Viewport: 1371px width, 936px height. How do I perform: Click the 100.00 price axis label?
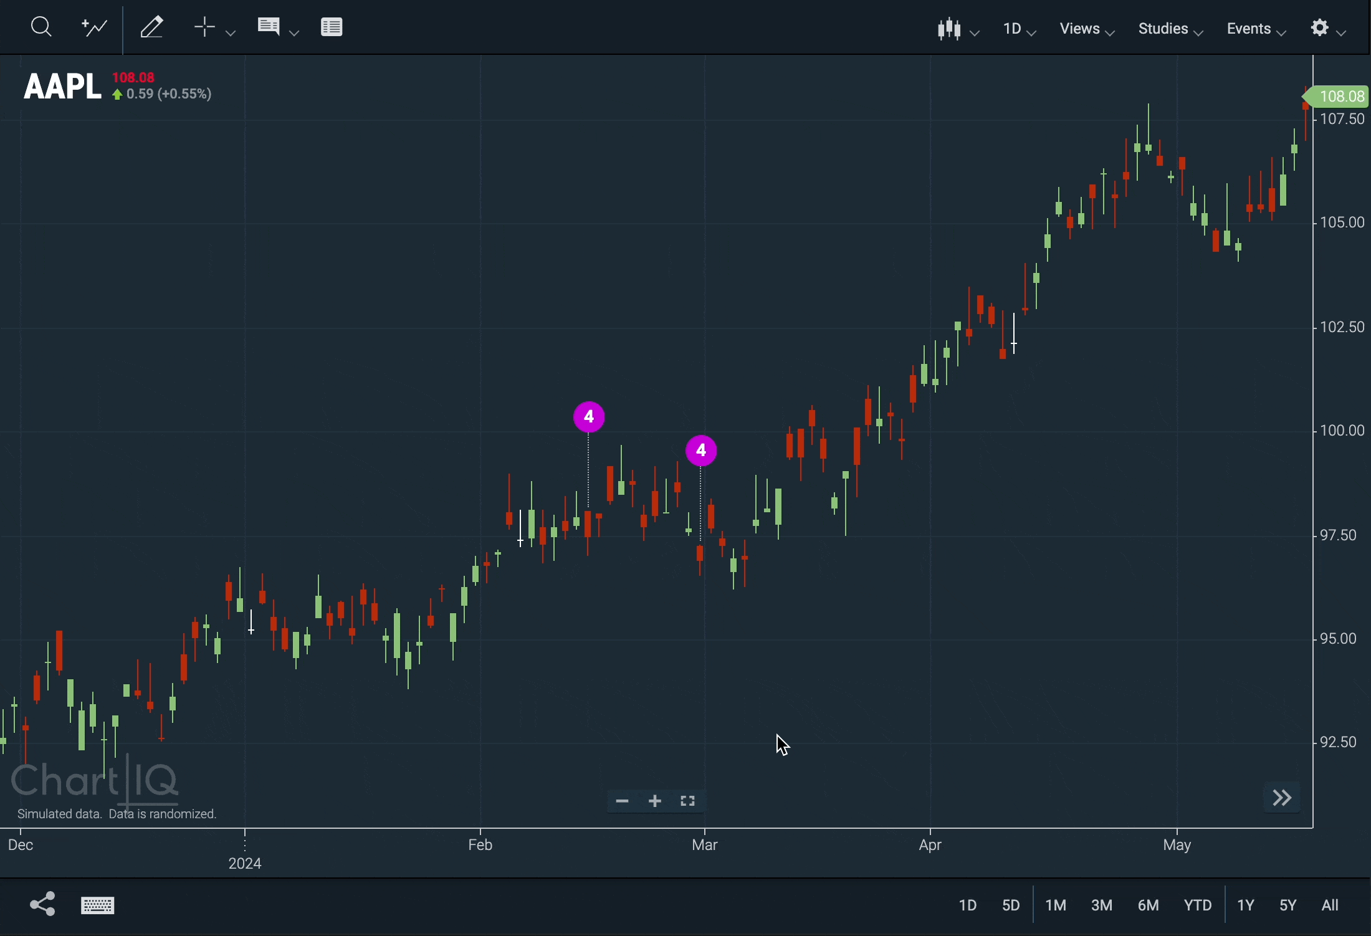(1343, 431)
